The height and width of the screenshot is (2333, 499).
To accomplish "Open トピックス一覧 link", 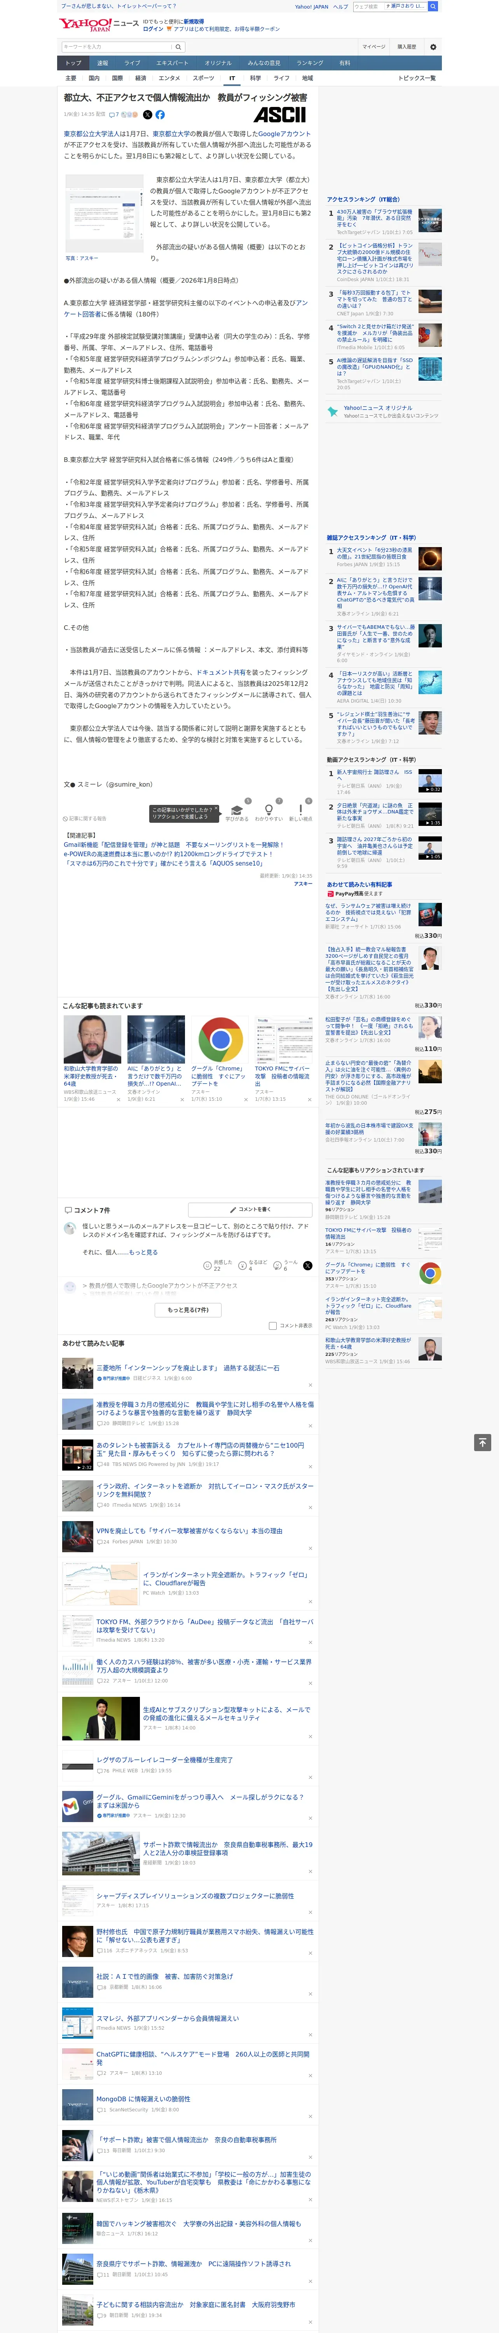I will (x=417, y=78).
